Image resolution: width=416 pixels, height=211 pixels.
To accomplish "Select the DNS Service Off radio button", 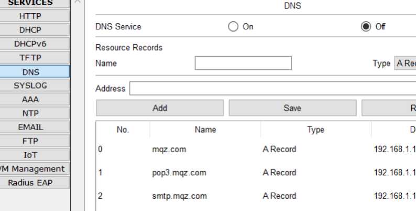I will point(366,27).
